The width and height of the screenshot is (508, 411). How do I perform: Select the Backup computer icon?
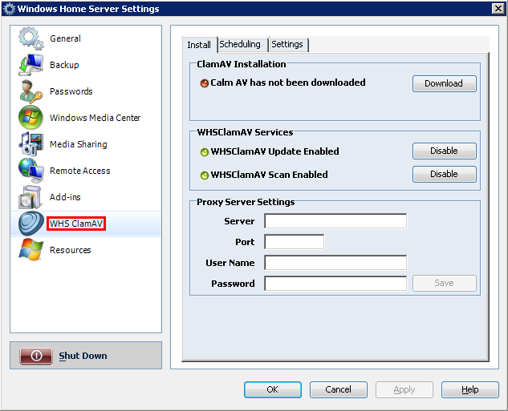click(30, 65)
